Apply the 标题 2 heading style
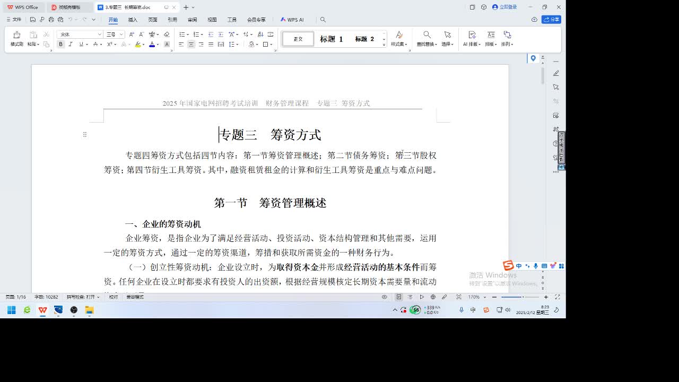Screen dimensions: 679x382 (365, 39)
